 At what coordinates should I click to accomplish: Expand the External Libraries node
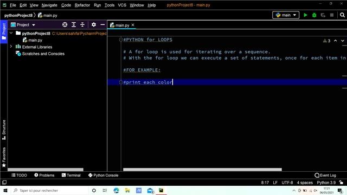[x=11, y=47]
